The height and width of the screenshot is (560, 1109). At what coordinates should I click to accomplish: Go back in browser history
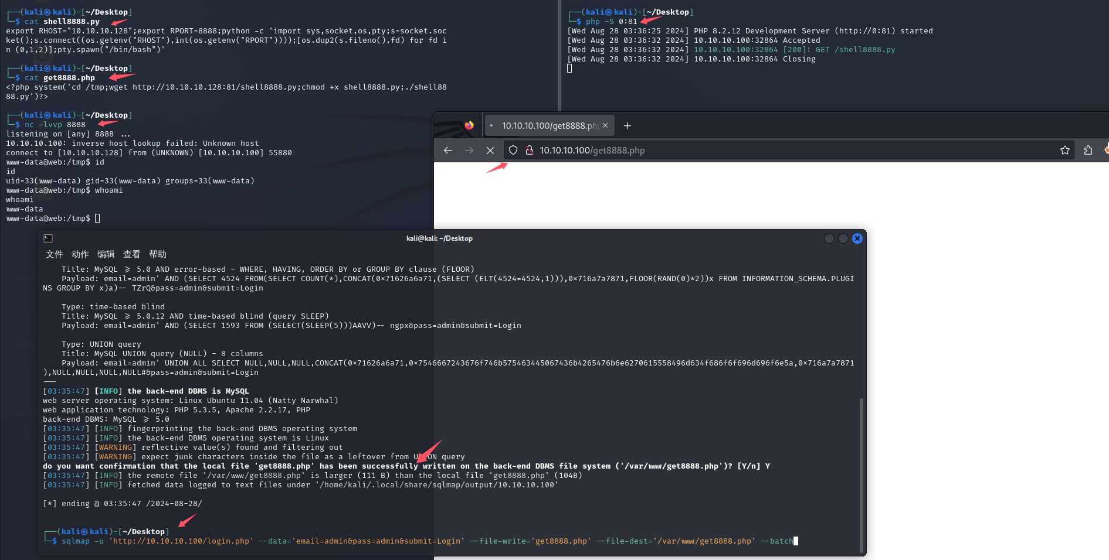point(448,151)
